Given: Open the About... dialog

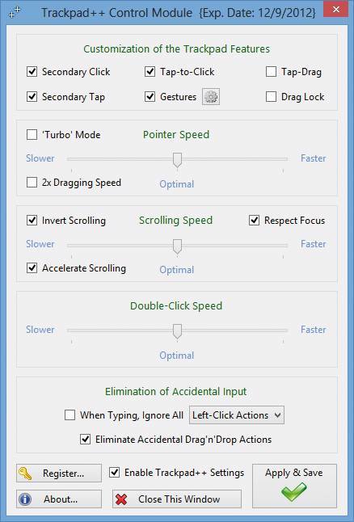Looking at the screenshot, I should (59, 499).
